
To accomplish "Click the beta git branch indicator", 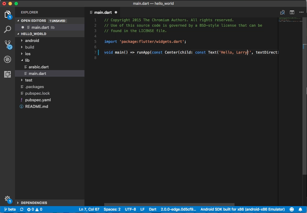I will pyautogui.click(x=10, y=209).
